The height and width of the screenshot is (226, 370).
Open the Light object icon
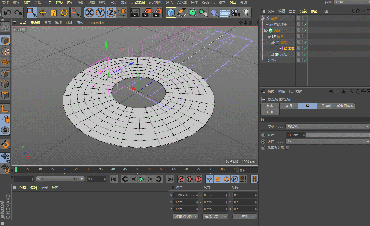[x=246, y=13]
